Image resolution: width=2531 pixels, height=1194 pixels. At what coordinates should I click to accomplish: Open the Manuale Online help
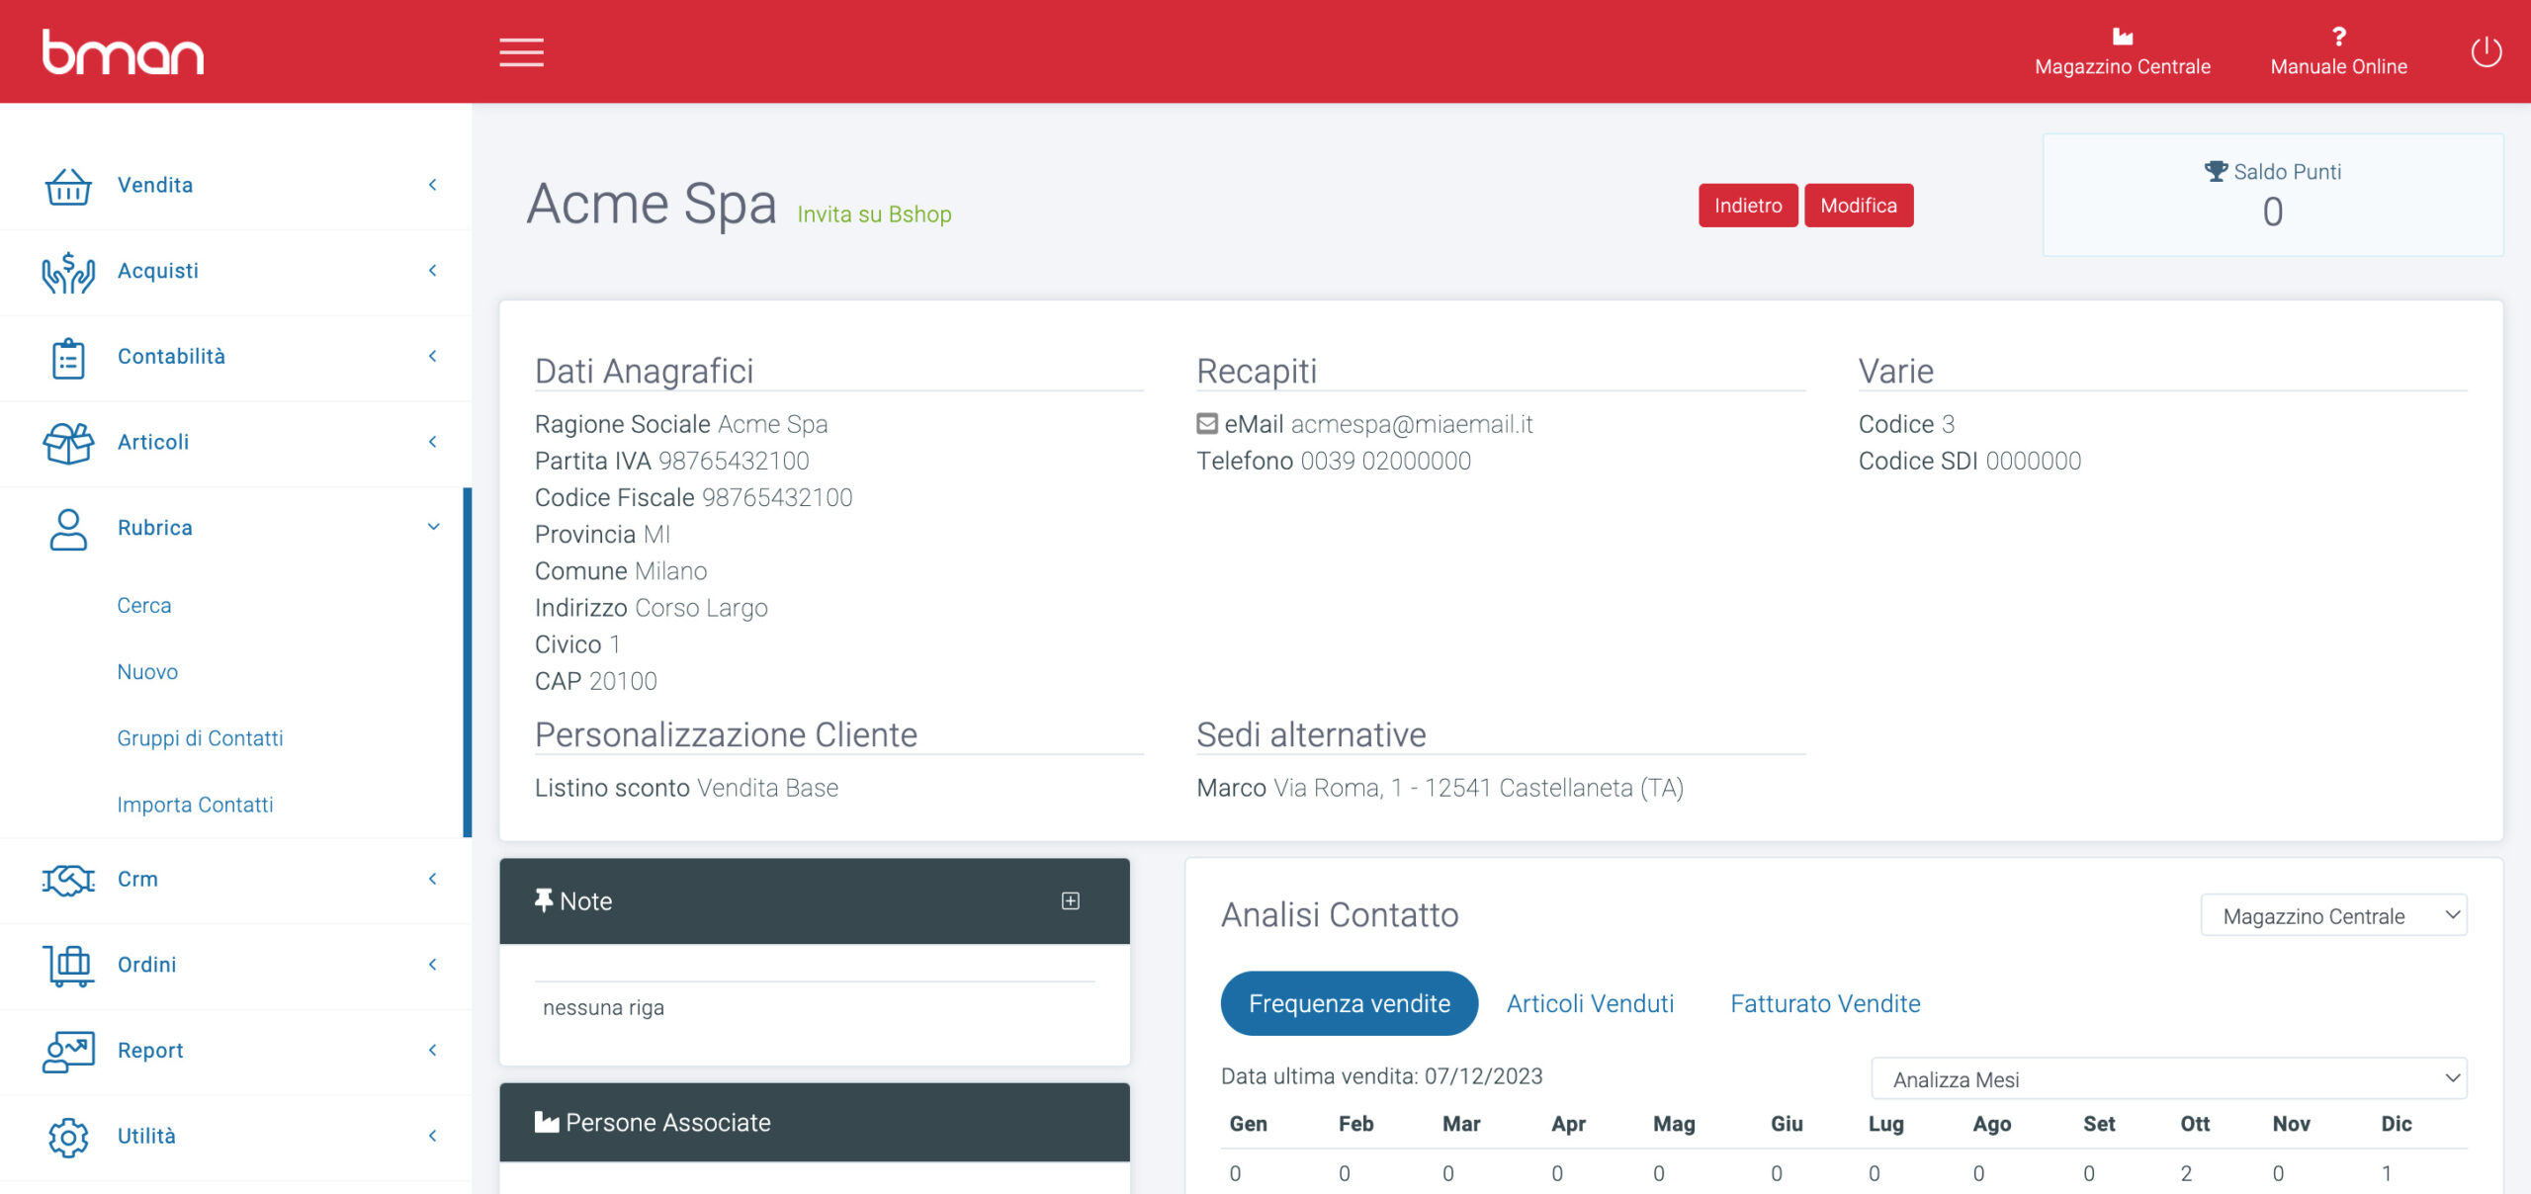[x=2338, y=52]
